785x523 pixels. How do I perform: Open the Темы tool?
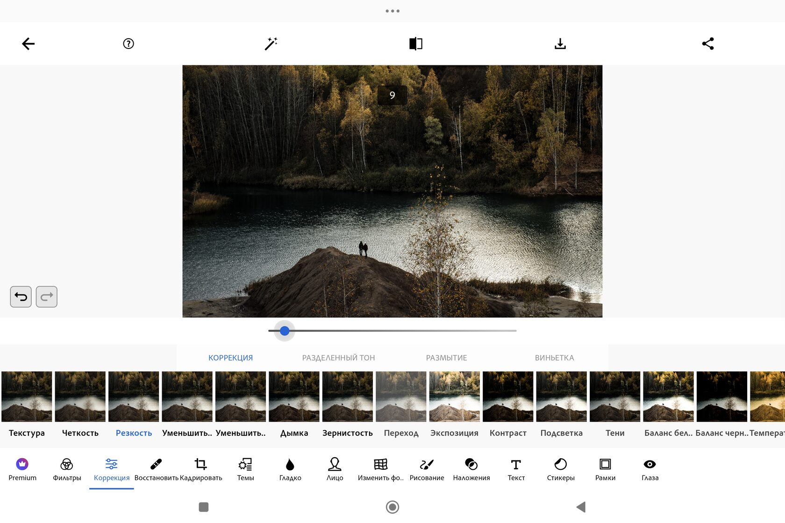(x=245, y=469)
